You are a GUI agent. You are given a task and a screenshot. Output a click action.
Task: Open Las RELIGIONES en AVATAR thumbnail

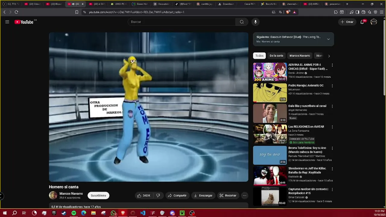(270, 134)
